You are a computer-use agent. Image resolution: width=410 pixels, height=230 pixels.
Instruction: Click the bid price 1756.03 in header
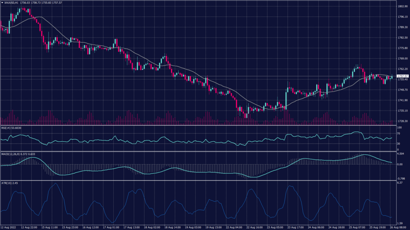click(x=25, y=3)
